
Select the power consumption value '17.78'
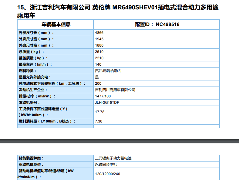(x=100, y=112)
